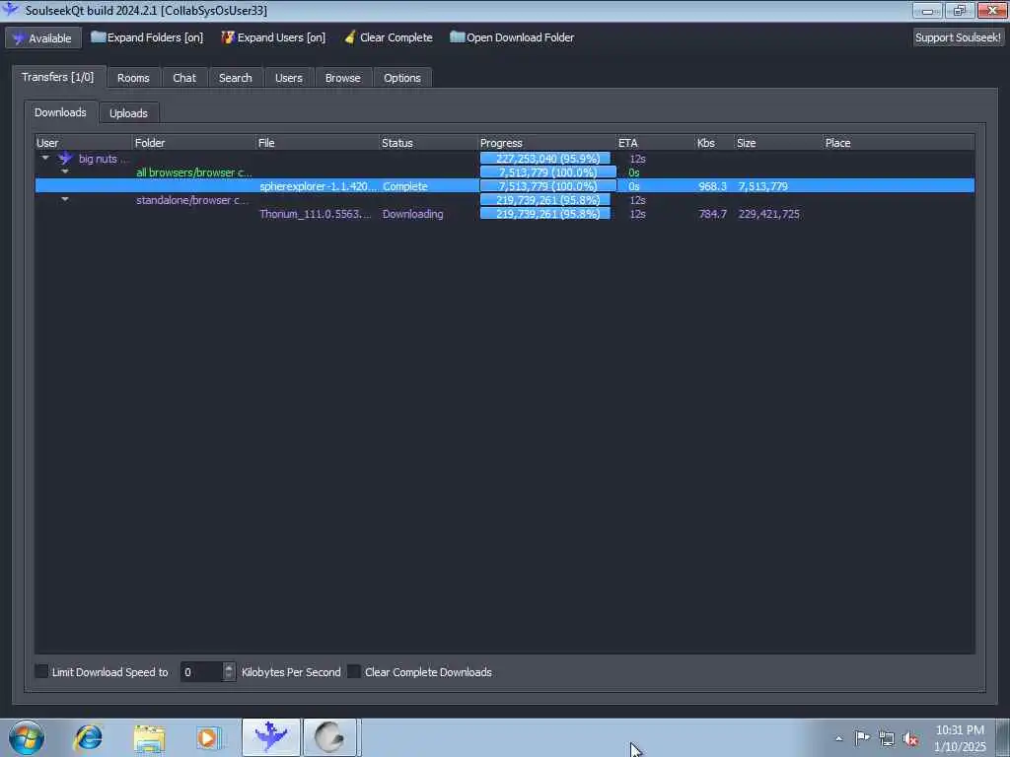The height and width of the screenshot is (757, 1010).
Task: Show hidden system tray icons
Action: point(838,738)
